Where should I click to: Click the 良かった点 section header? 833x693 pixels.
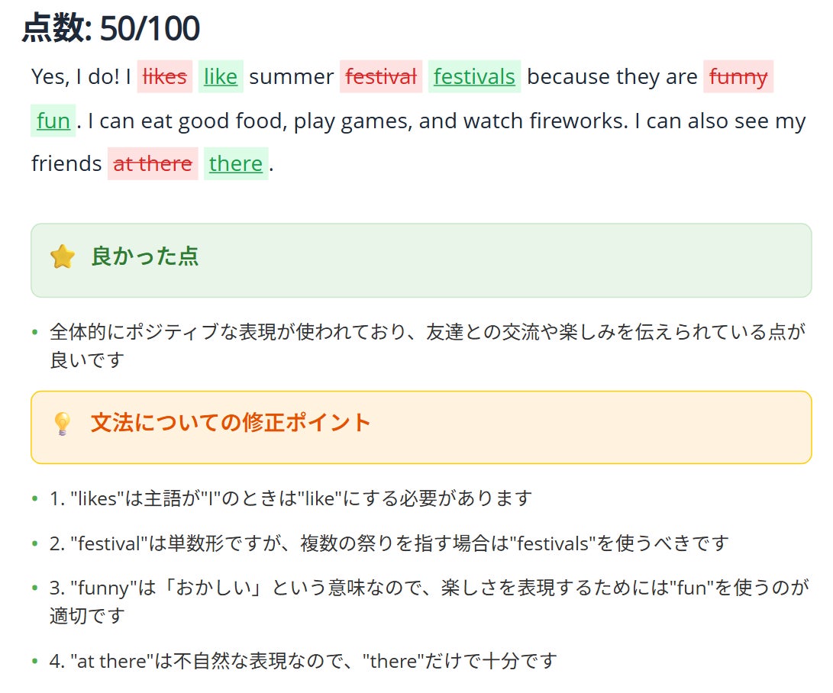[x=145, y=256]
